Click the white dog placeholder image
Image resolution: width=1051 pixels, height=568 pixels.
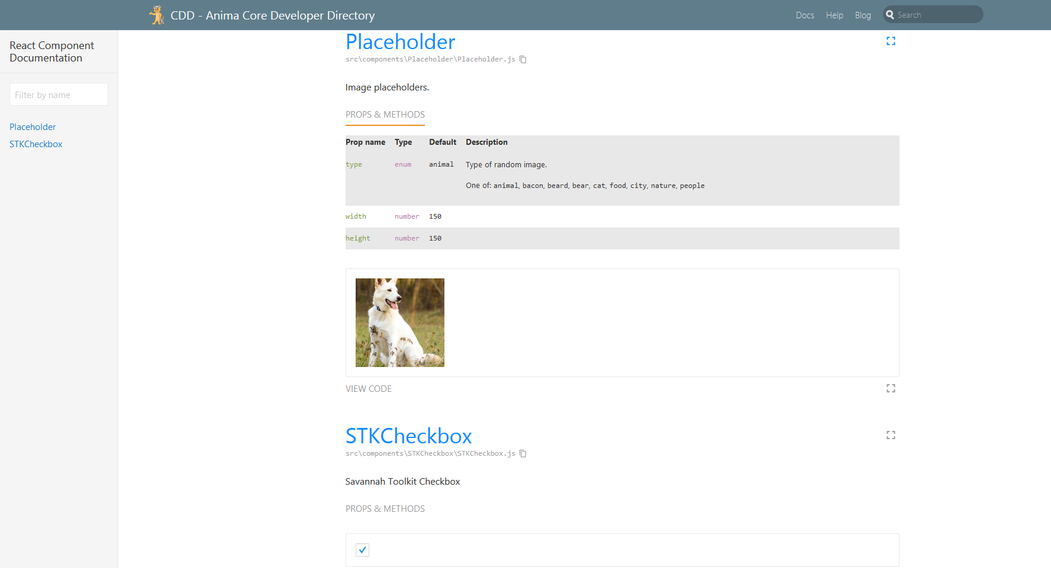pyautogui.click(x=400, y=323)
